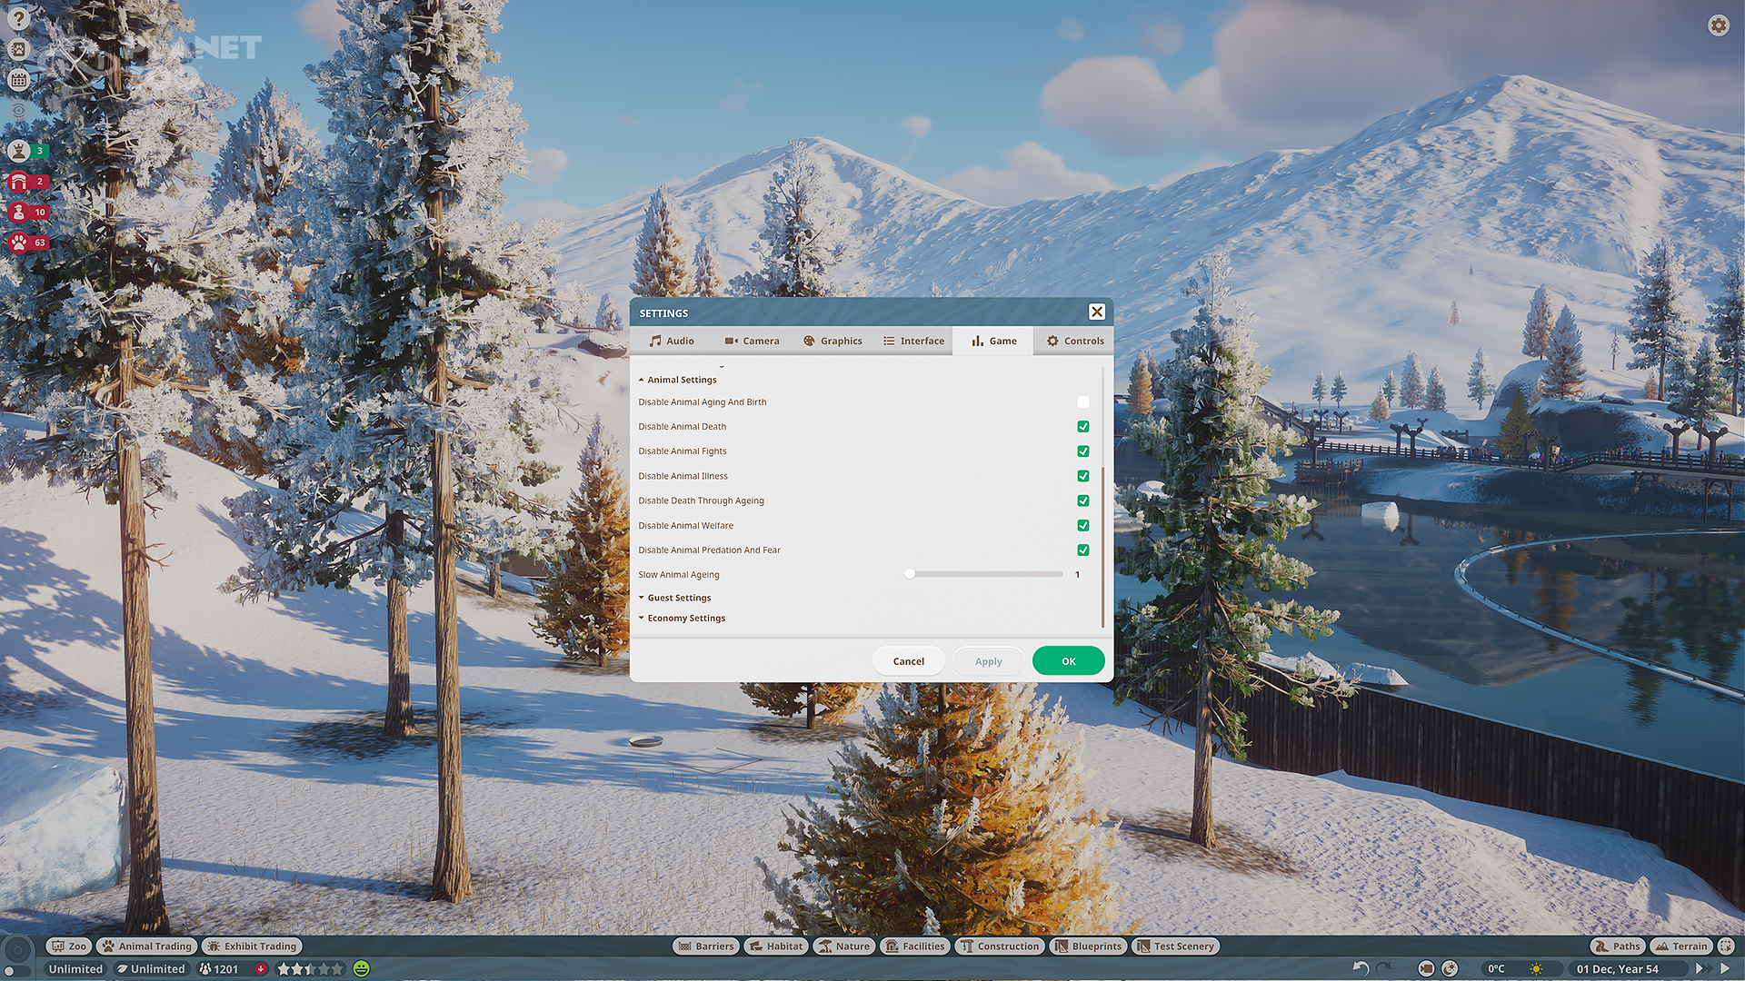Click the animal paw alerts icon

[x=19, y=243]
